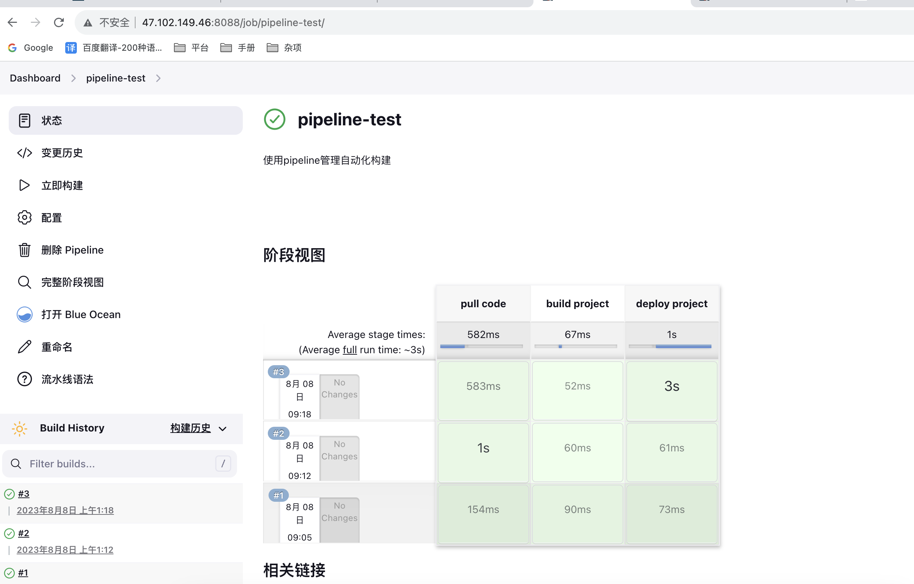Click the "full" run time link
This screenshot has height=584, width=914.
click(350, 350)
